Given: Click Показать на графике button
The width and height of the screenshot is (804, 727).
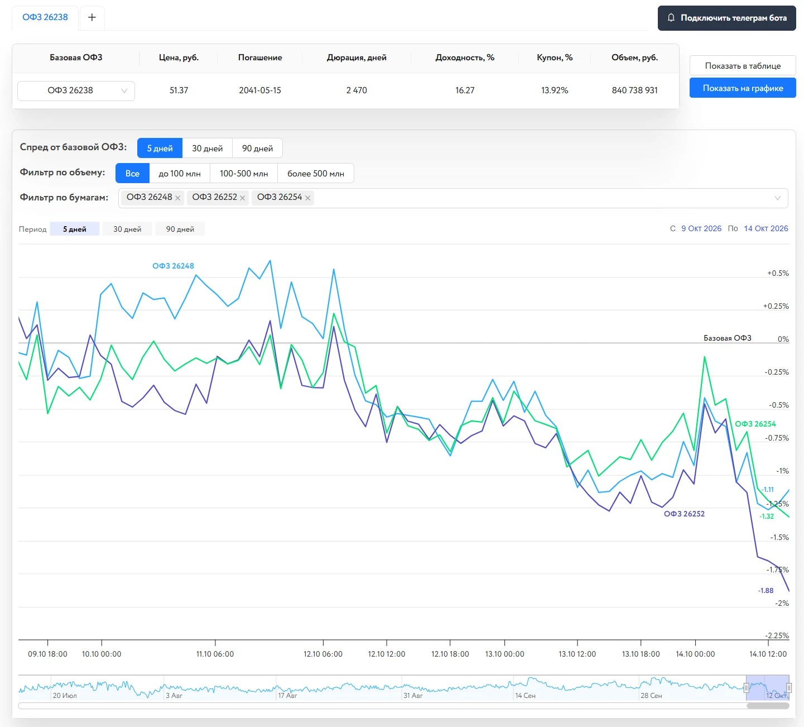Looking at the screenshot, I should (x=743, y=88).
